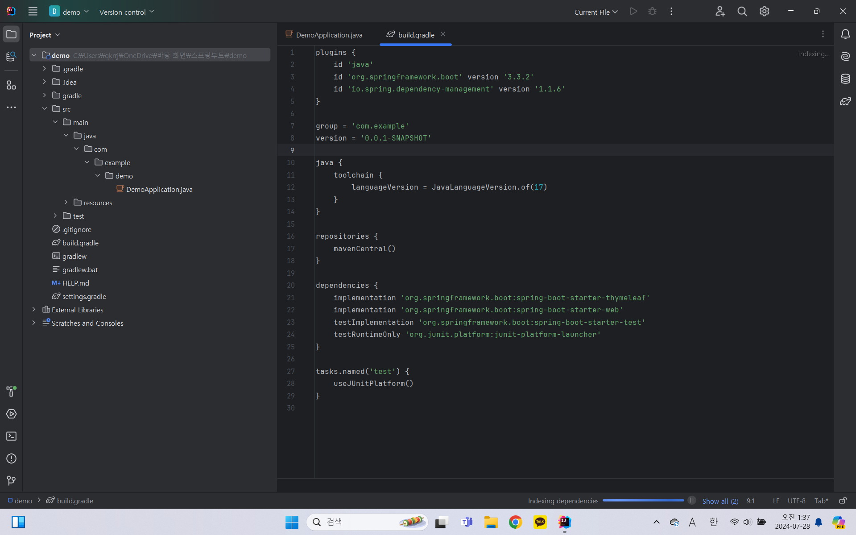856x535 pixels.
Task: Open the Gradle elephant tool window
Action: tap(845, 101)
